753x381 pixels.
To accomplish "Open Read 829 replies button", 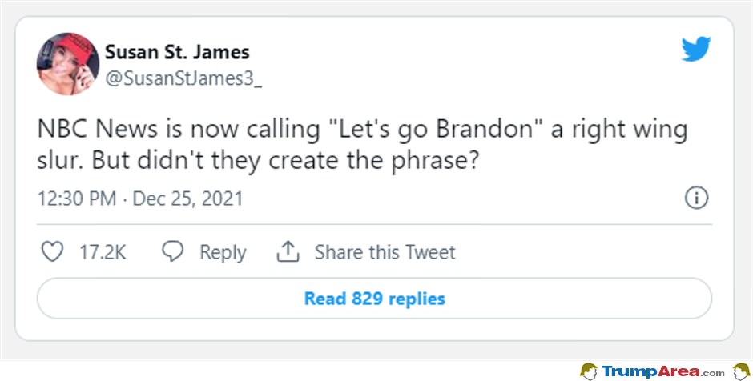I will [x=375, y=299].
